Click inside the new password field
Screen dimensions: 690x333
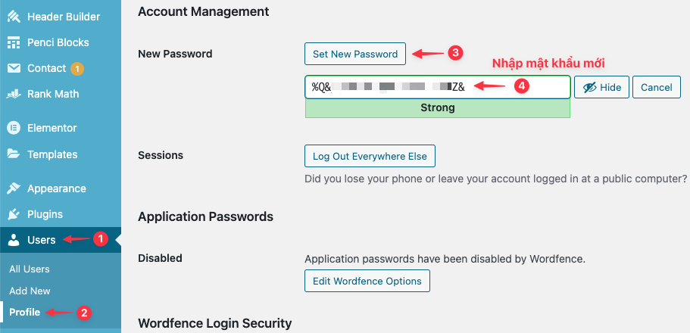[x=438, y=87]
